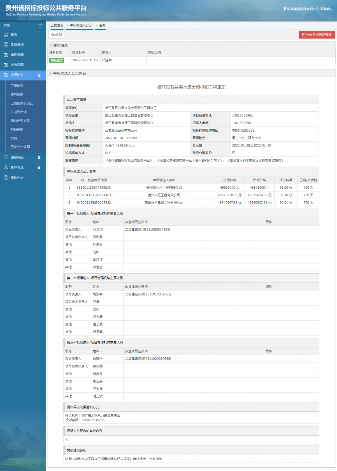Click the 公告公示PDF查看 button

(x=317, y=35)
